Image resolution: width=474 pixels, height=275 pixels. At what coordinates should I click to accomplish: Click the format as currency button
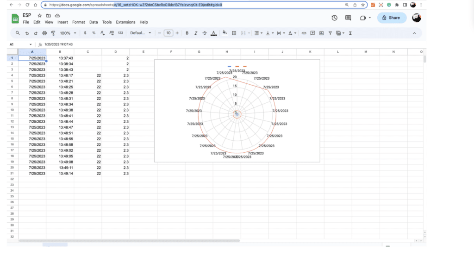85,33
